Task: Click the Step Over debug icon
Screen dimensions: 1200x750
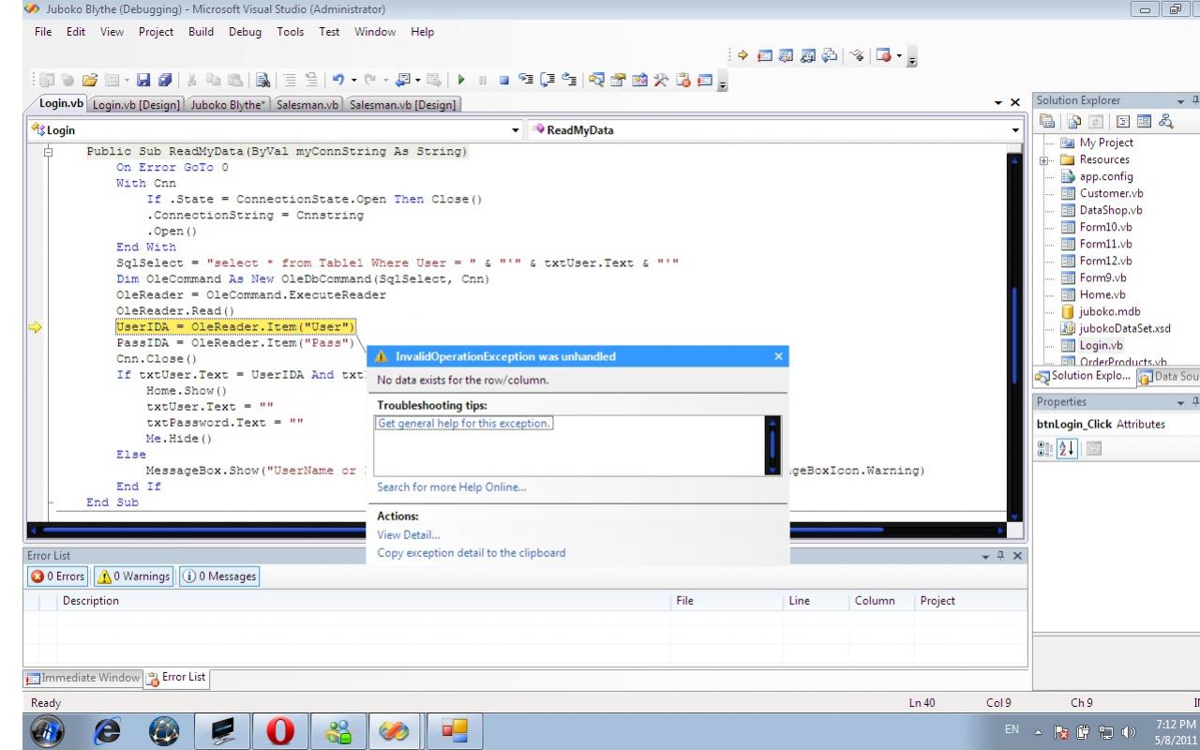Action: click(x=547, y=81)
